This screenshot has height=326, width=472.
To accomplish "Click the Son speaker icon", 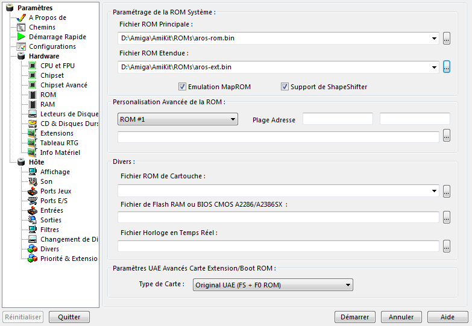I will (x=32, y=181).
